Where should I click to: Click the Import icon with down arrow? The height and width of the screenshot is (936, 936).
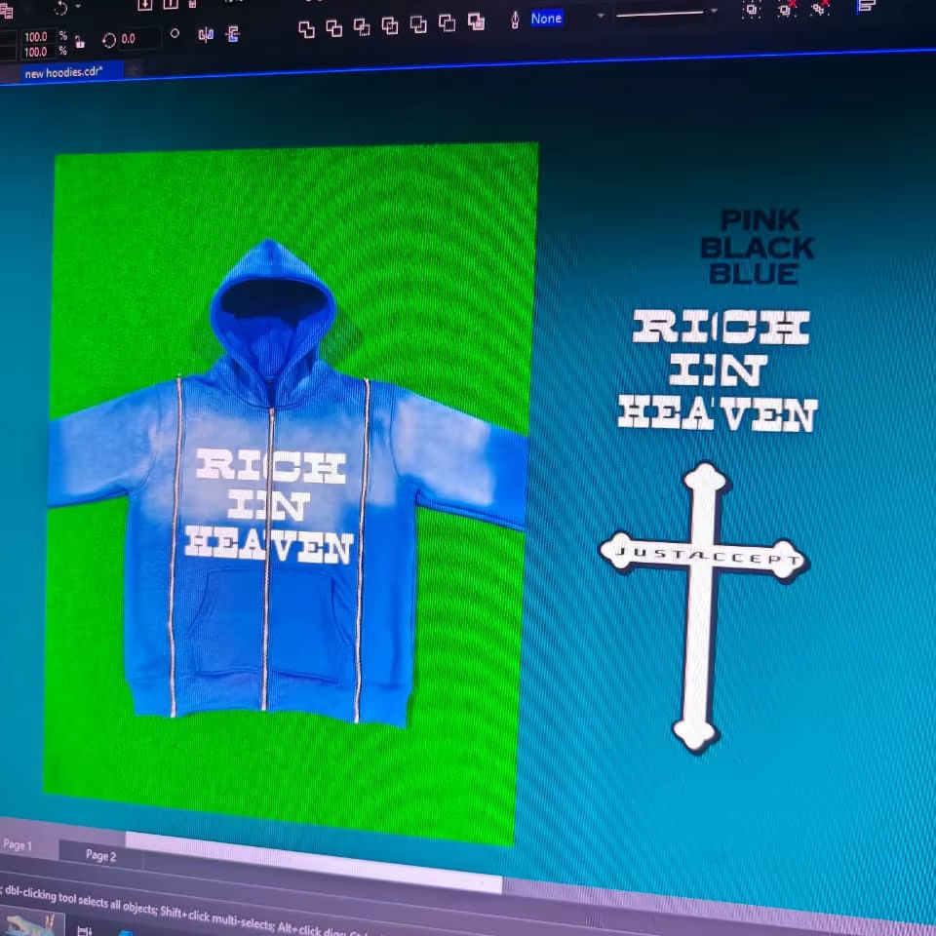click(144, 4)
